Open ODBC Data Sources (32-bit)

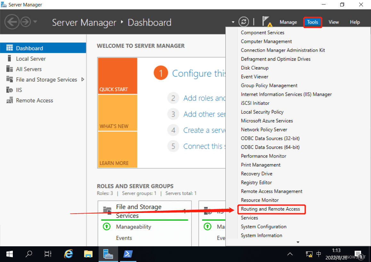270,139
